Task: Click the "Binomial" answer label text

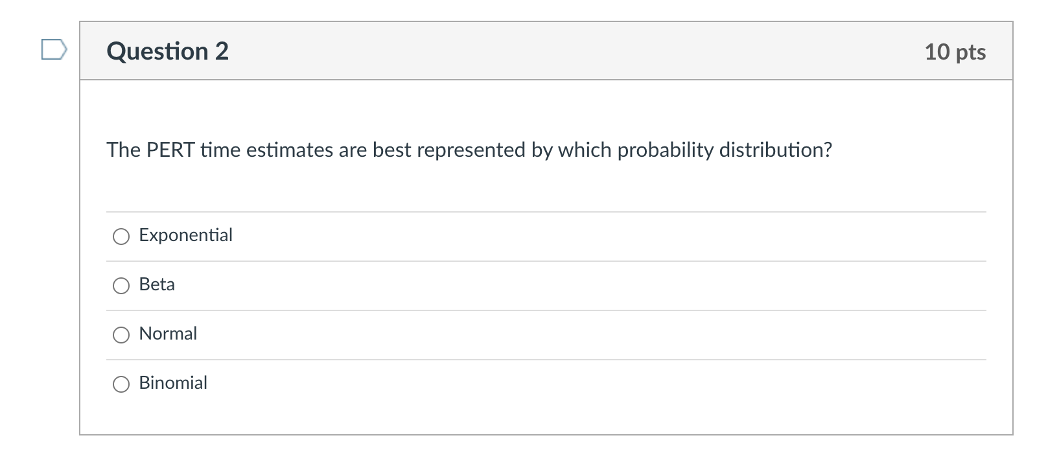Action: (173, 383)
